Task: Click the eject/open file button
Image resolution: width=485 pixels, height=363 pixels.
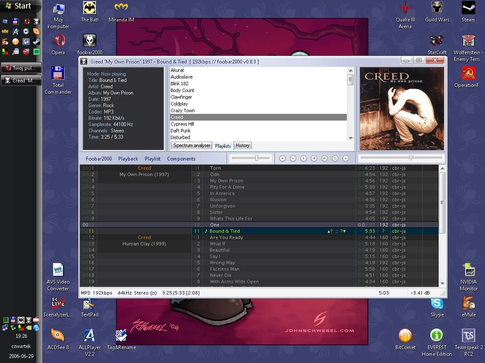Action: tap(346, 158)
